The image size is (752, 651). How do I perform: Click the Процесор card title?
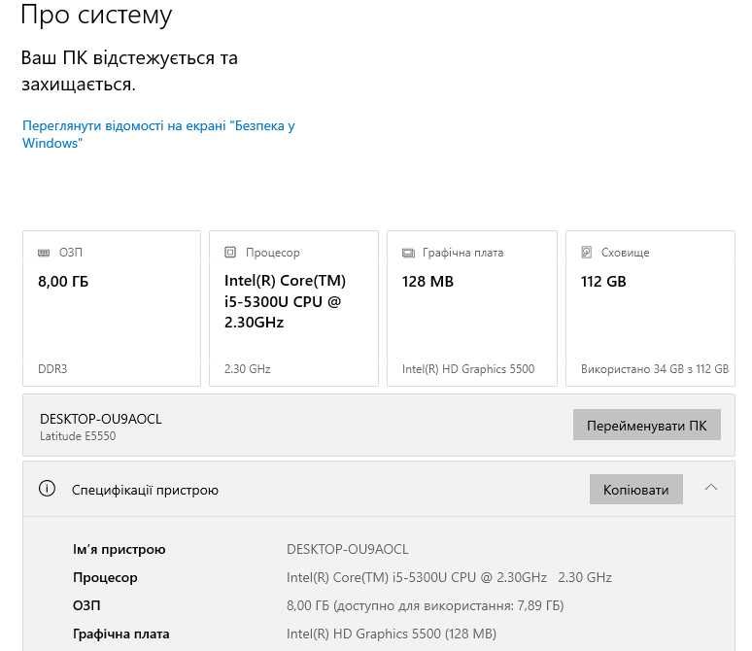pyautogui.click(x=273, y=253)
